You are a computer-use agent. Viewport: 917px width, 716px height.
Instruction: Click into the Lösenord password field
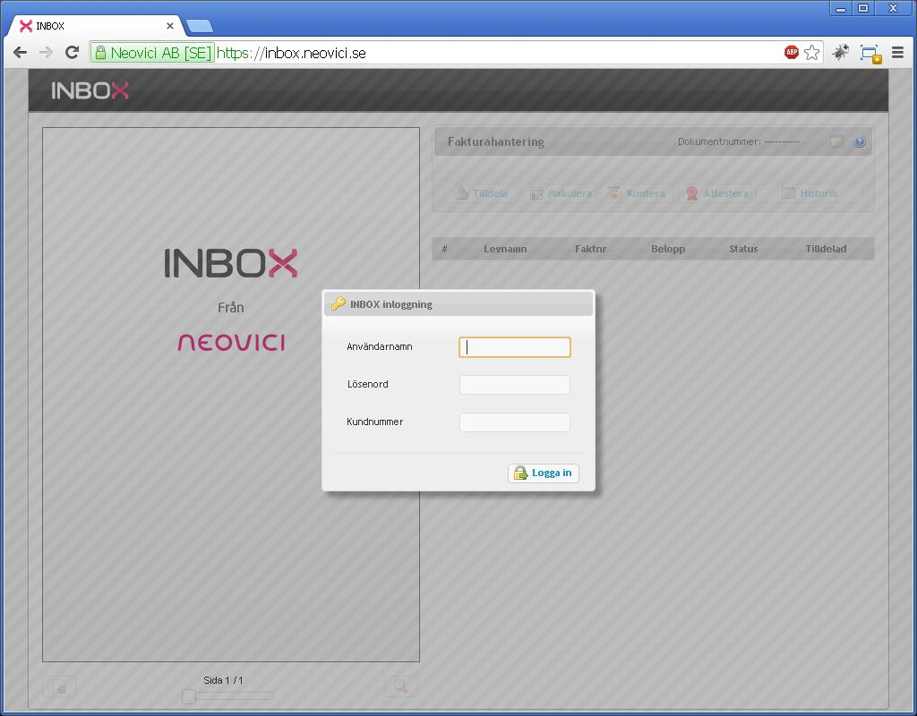tap(515, 385)
